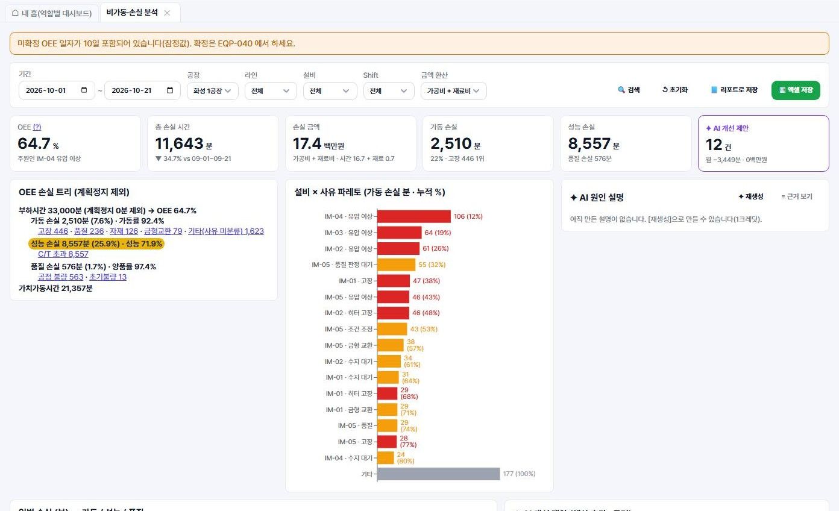Click the IM-05 품질 판정 대기 orange bar

click(396, 265)
